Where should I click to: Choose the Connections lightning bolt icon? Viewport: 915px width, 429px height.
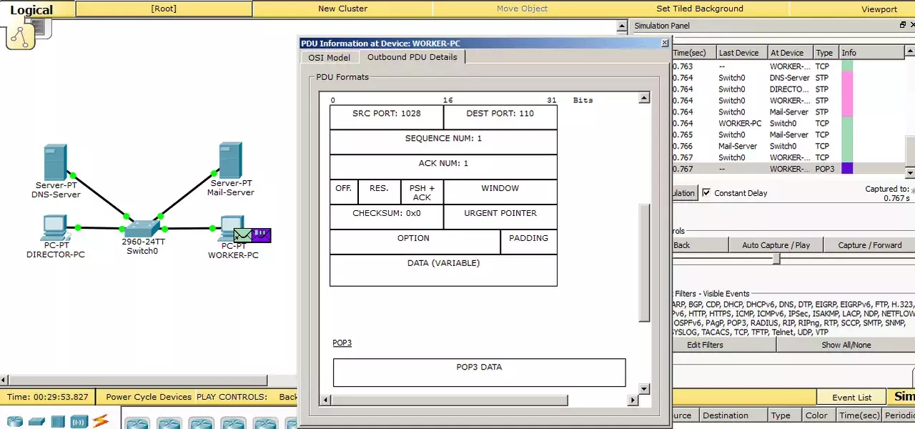tap(100, 422)
